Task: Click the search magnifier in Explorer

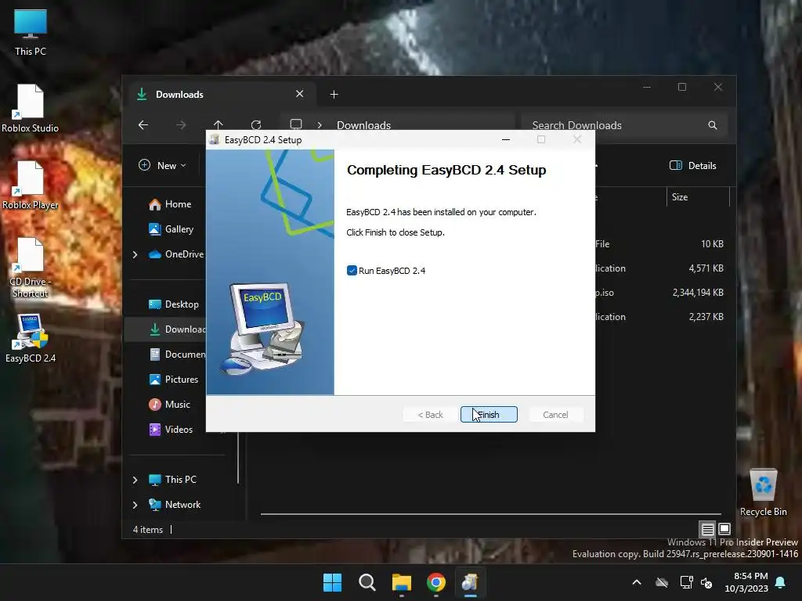Action: 713,125
